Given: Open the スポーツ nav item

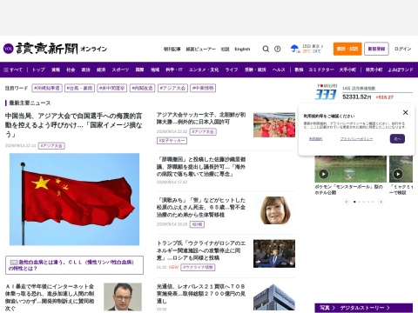Looking at the screenshot, I should coord(120,70).
